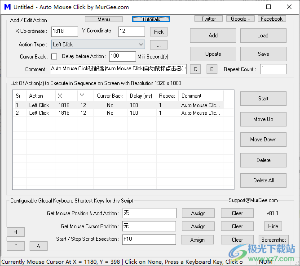Click the Y Co-ordinate input field
Viewport: 300px width, 266px height.
pos(132,32)
